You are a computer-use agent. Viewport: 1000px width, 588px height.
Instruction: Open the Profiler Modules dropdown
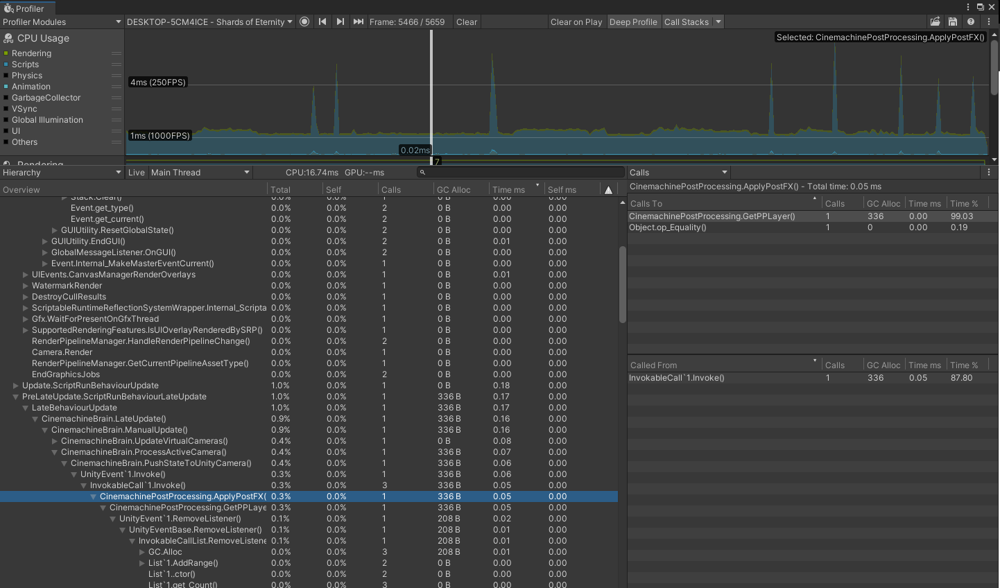click(x=61, y=21)
